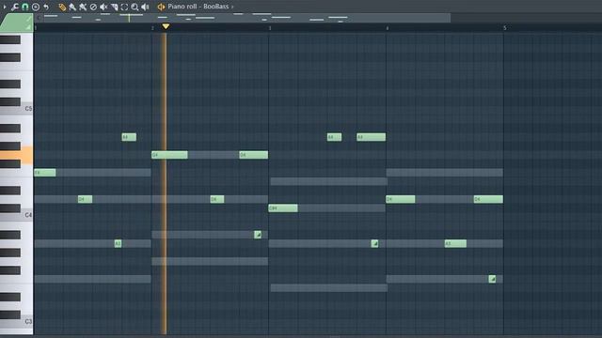Toggle the snap to grid magnet
The height and width of the screenshot is (338, 602).
coord(25,7)
